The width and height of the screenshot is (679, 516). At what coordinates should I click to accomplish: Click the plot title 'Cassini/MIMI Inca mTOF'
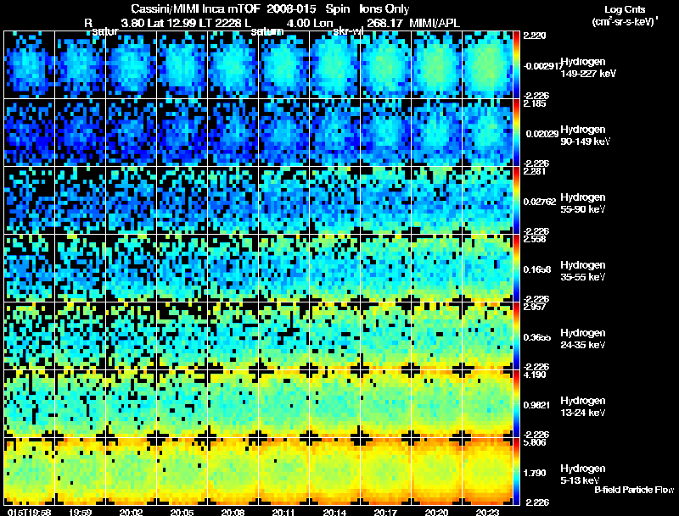(x=194, y=9)
